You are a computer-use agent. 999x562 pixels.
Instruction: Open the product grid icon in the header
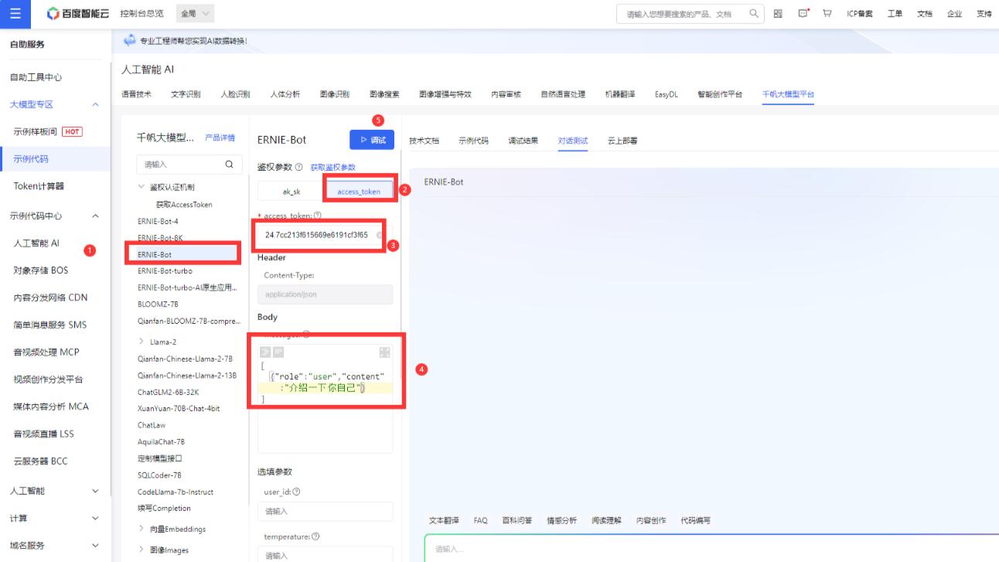point(778,14)
